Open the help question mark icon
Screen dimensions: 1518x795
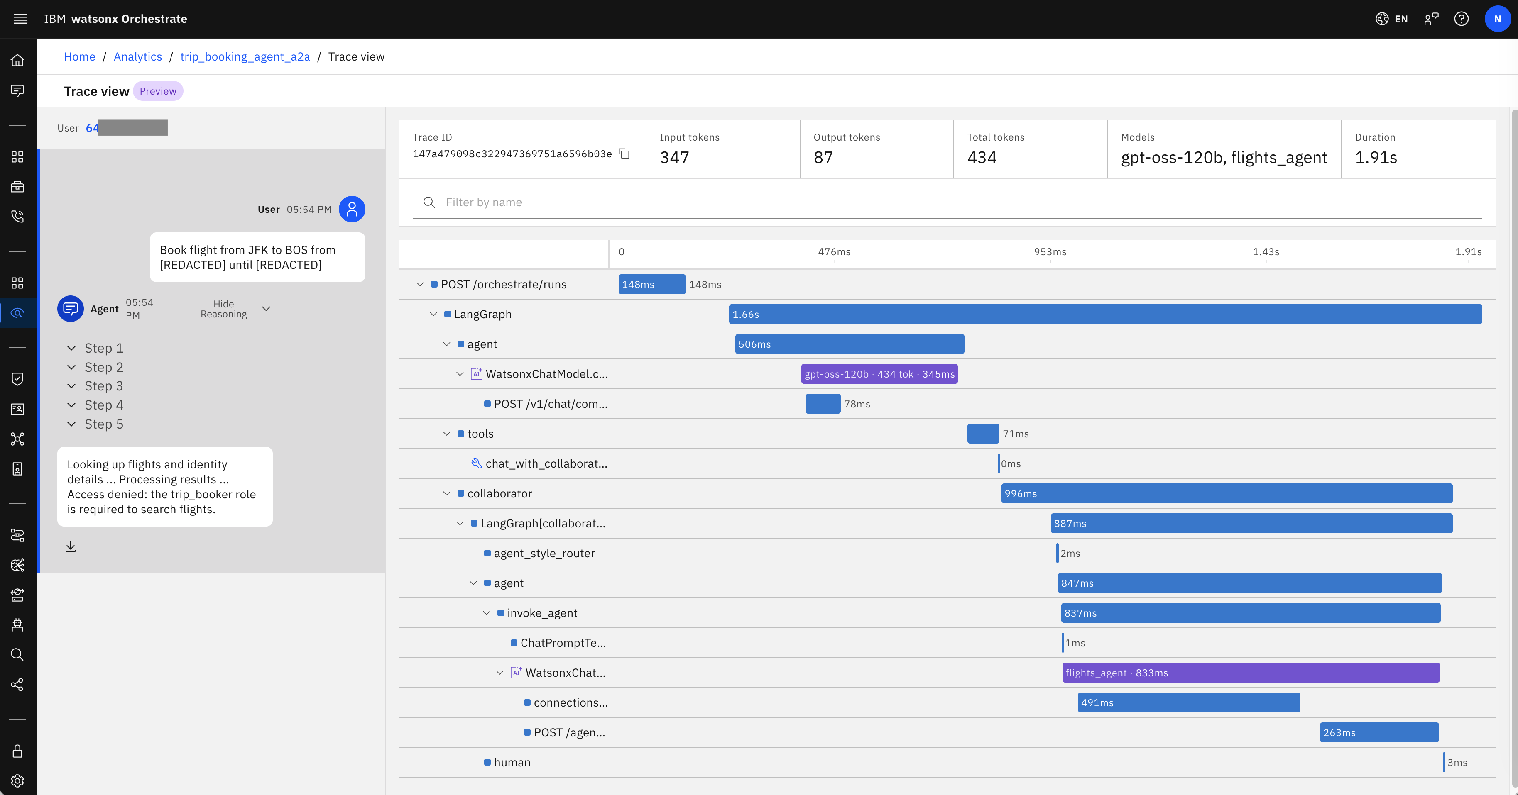(x=1462, y=19)
